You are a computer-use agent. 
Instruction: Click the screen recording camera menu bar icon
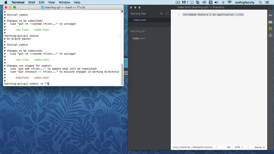click(178, 2)
